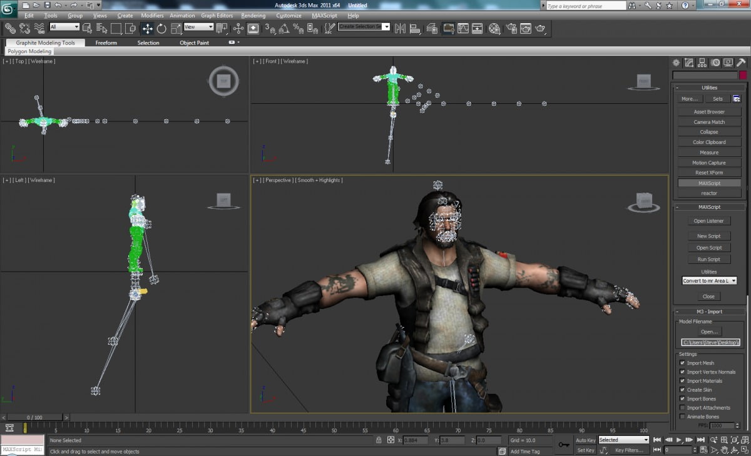This screenshot has width=751, height=456.
Task: Toggle the Import Mesh checkbox
Action: pyautogui.click(x=682, y=363)
